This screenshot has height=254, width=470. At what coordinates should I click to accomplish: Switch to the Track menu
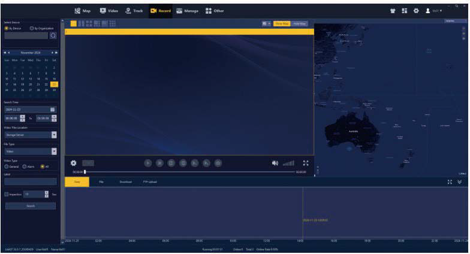coord(134,11)
